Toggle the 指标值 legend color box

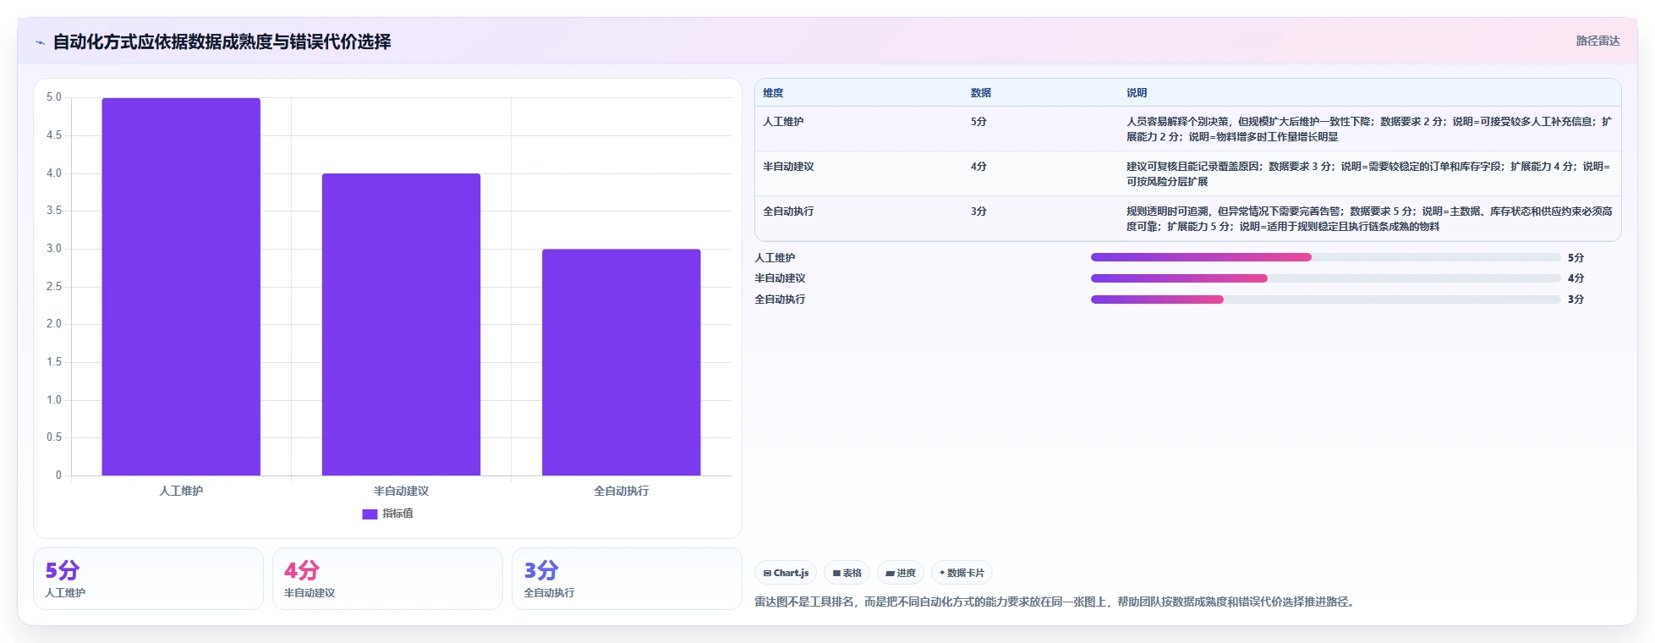tap(370, 514)
